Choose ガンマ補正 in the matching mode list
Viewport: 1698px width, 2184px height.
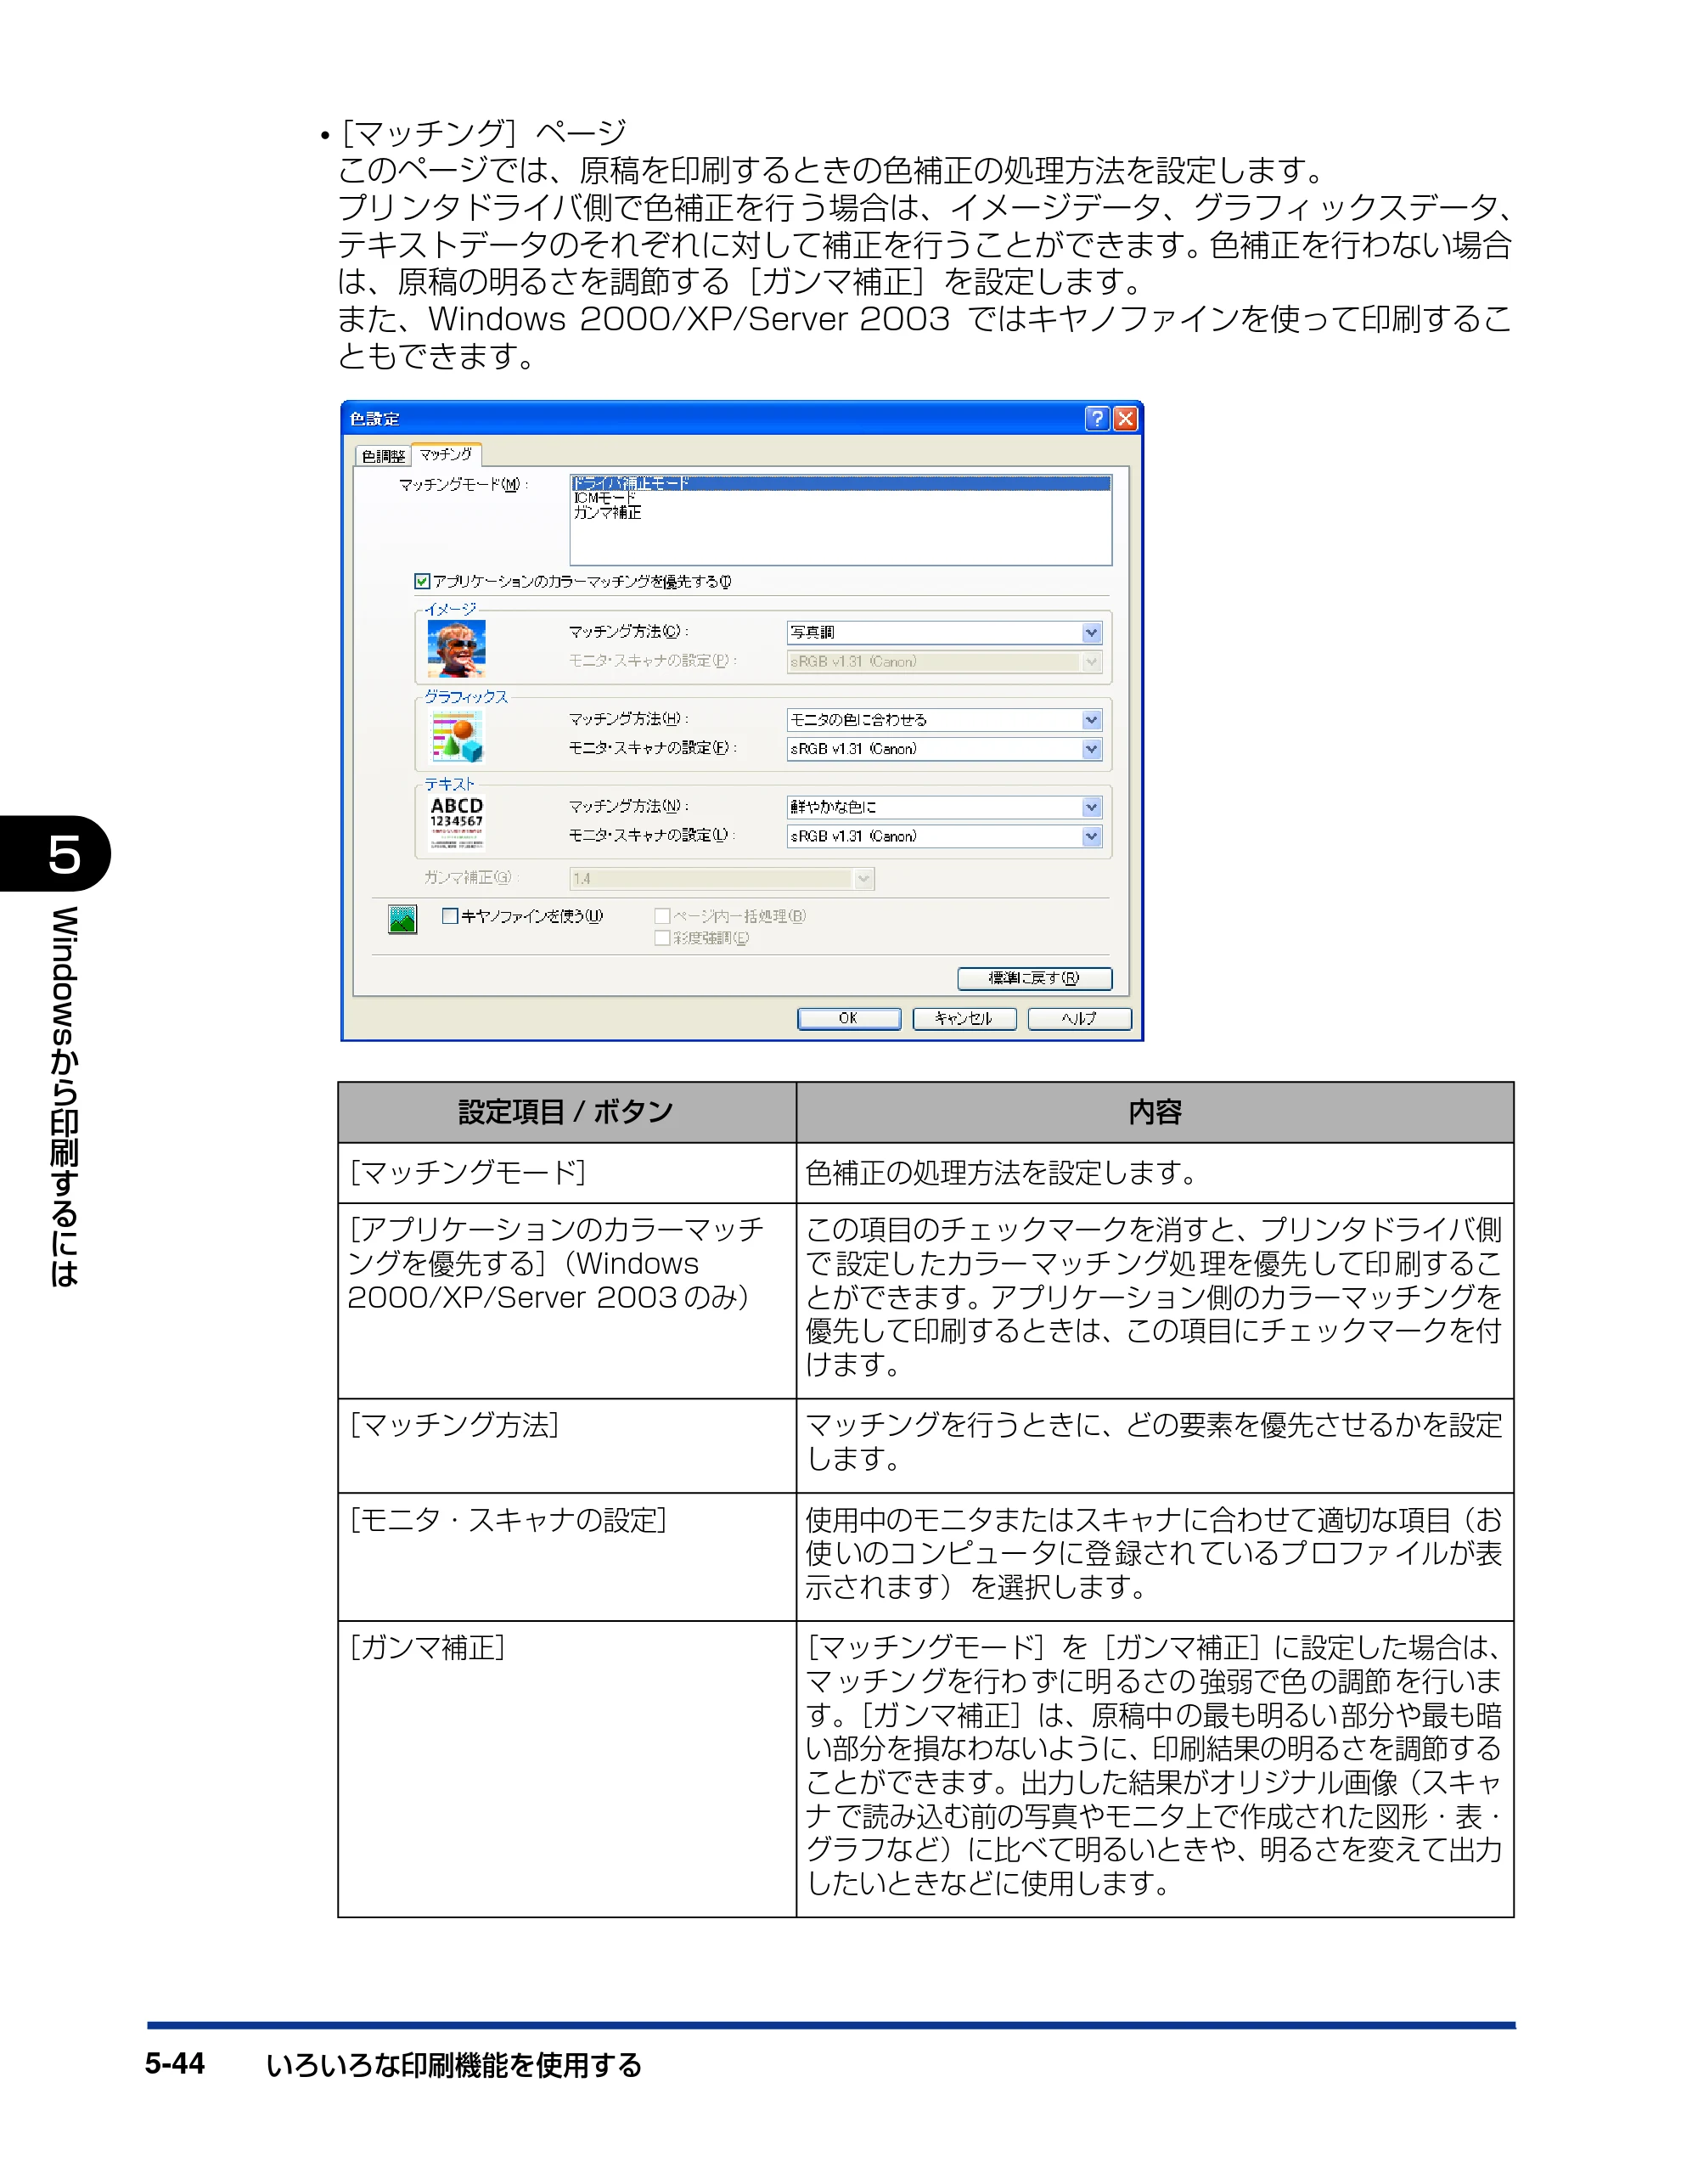840,512
